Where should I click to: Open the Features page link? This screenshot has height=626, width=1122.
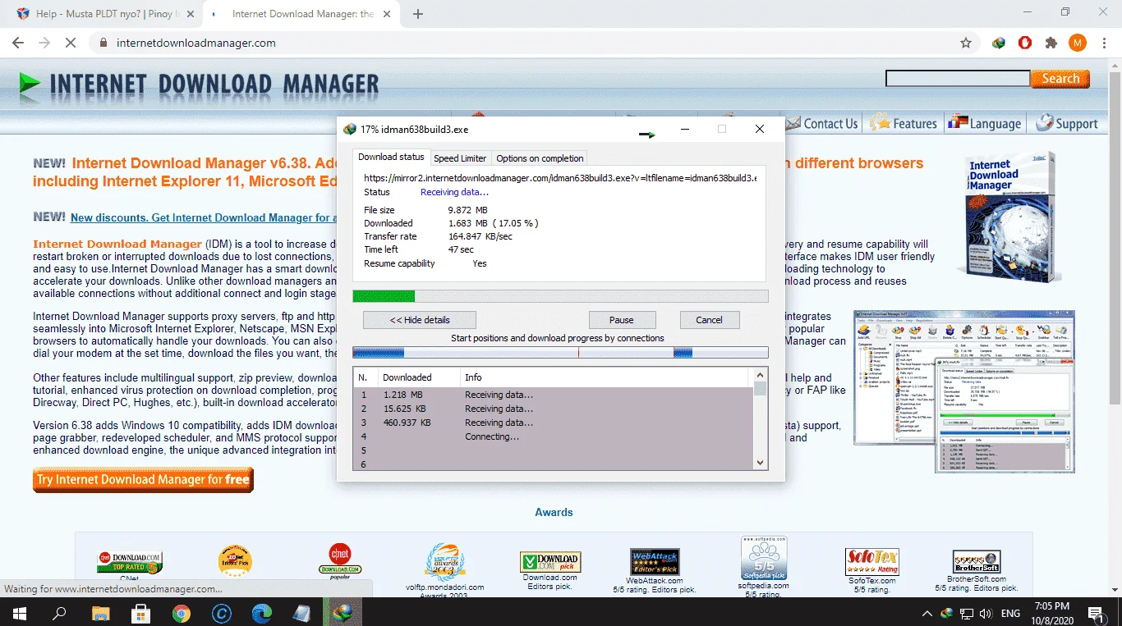904,123
